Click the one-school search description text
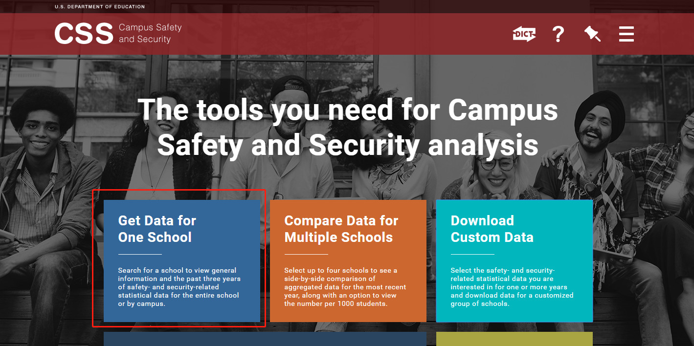 coord(179,287)
